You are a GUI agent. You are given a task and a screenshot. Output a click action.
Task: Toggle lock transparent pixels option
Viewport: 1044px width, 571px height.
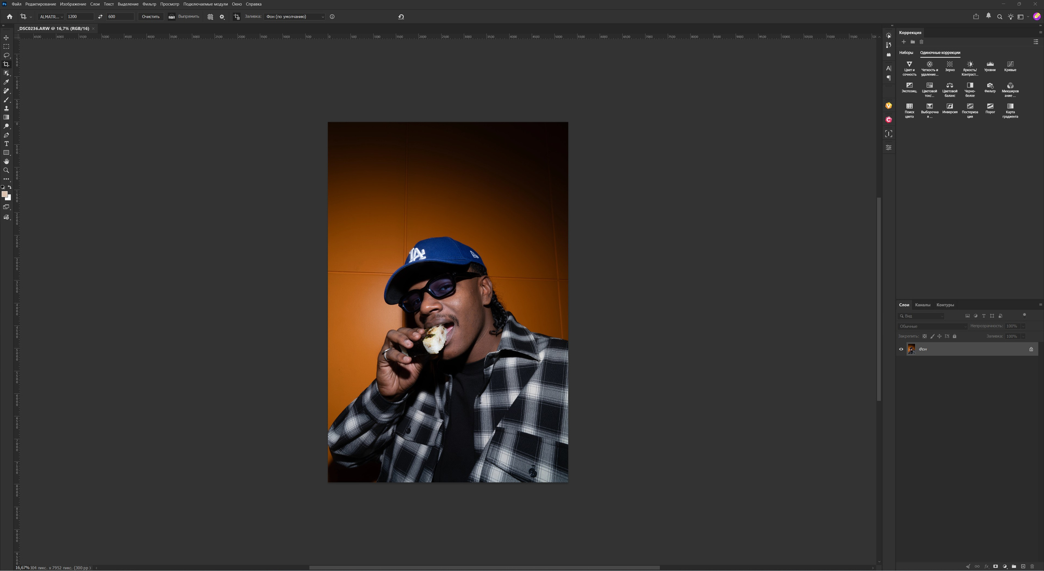tap(925, 336)
